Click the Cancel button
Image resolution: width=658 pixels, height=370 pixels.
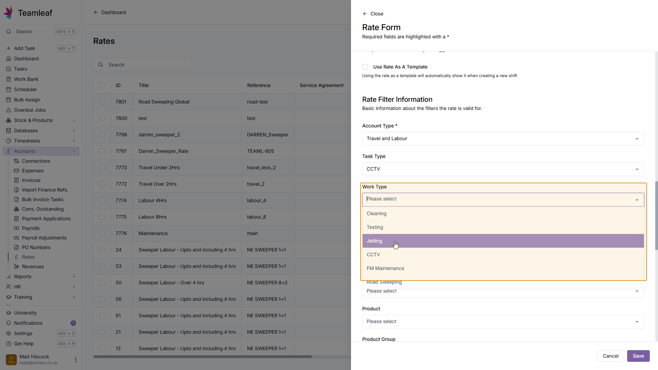pos(610,356)
